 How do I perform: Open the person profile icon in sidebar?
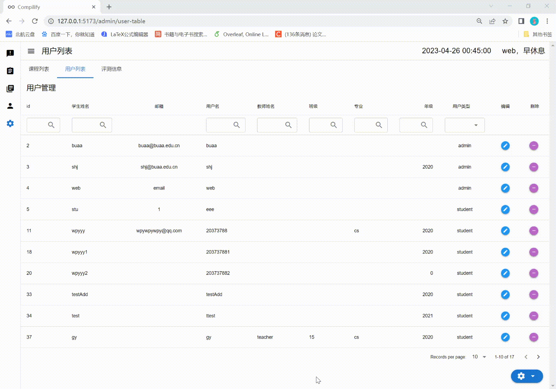coord(10,106)
